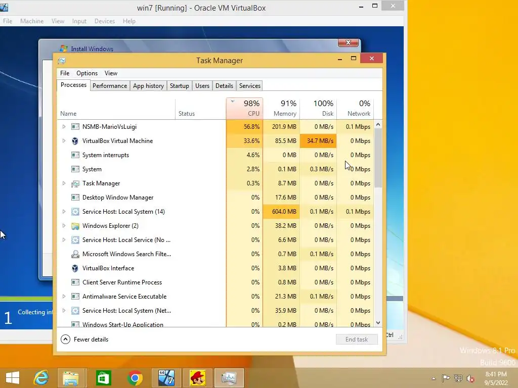The width and height of the screenshot is (518, 388).
Task: Expand Windows Explorer (2) group
Action: [64, 226]
